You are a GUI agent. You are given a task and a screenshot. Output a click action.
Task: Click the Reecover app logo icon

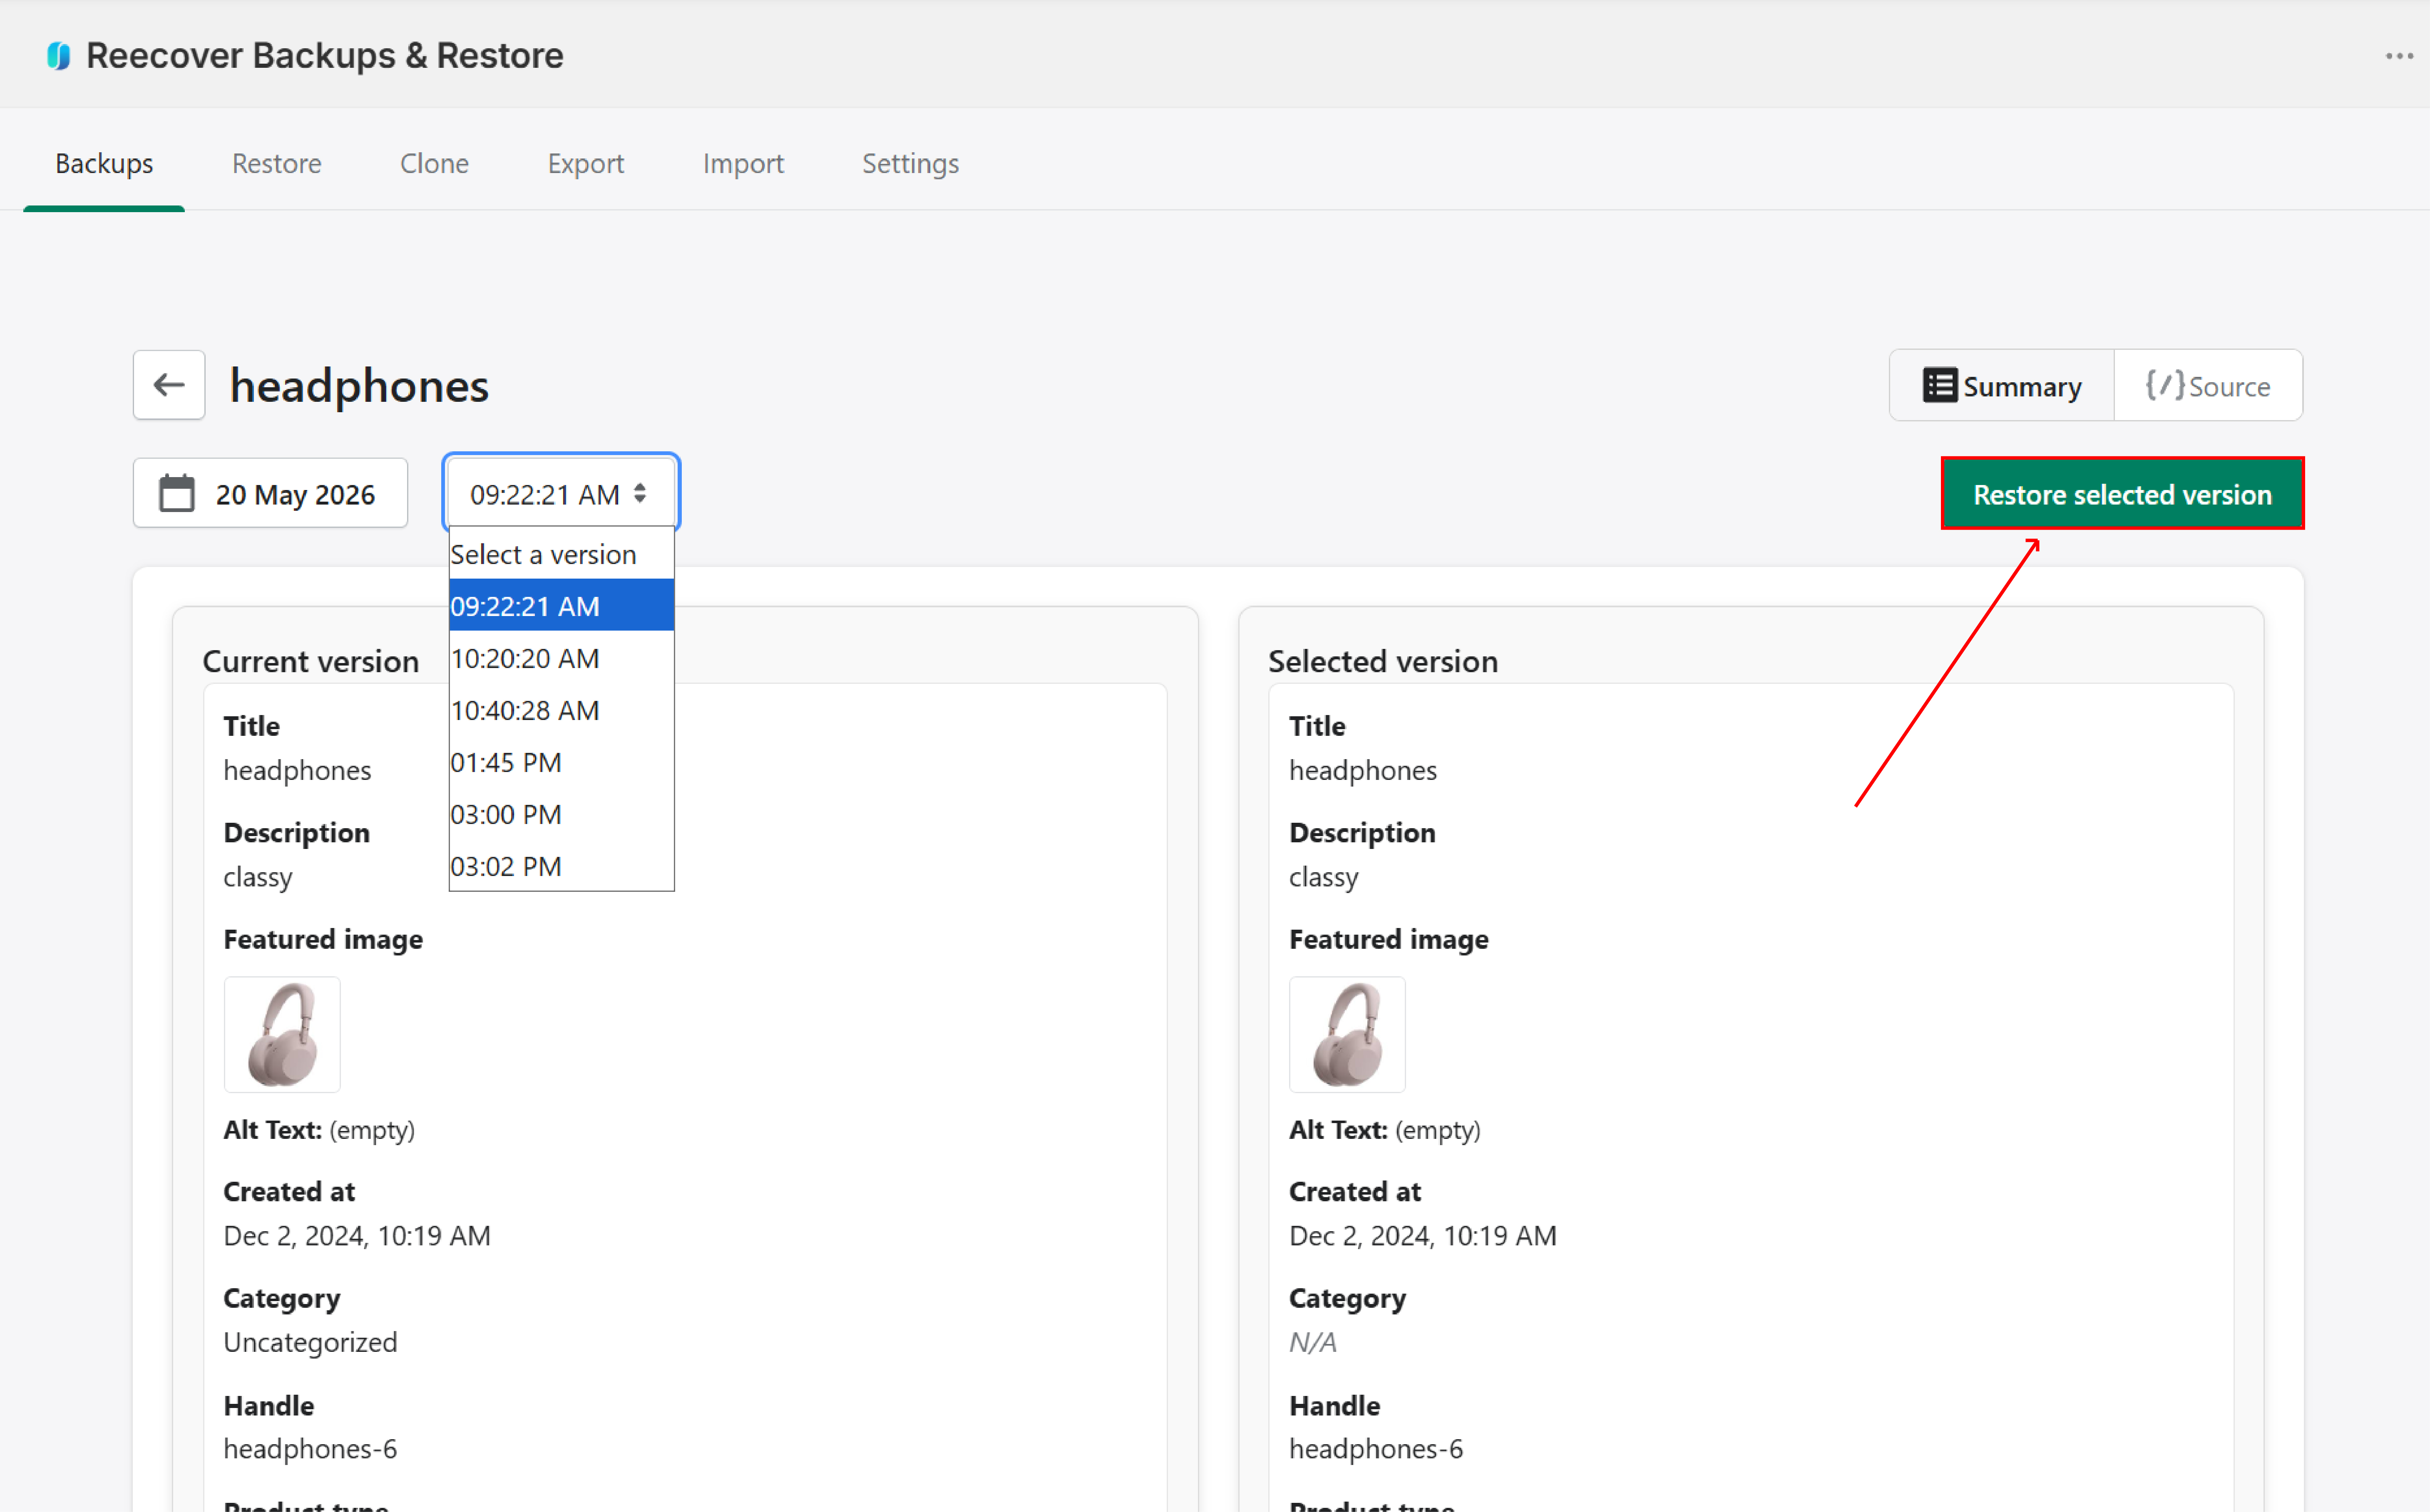(x=59, y=56)
